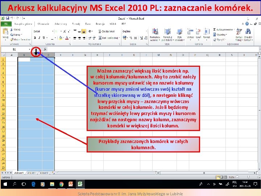This screenshot has width=261, height=196.
Task: Click zoom out minus button in status bar
Action: (x=237, y=177)
